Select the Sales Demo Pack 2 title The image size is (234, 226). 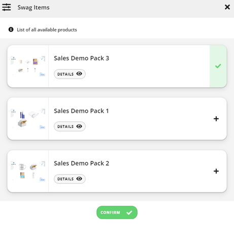click(x=82, y=164)
